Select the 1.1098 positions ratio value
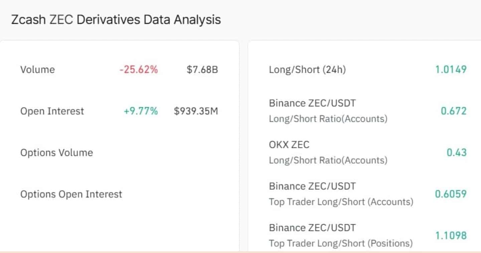Viewport: 481px width, 253px height. coord(451,236)
